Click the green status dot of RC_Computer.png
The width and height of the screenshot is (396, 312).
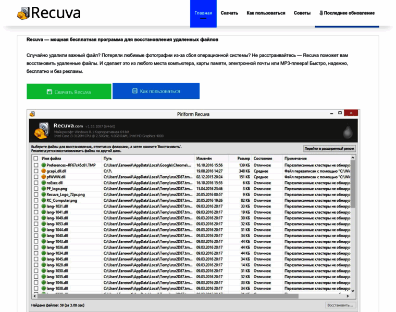[43, 200]
